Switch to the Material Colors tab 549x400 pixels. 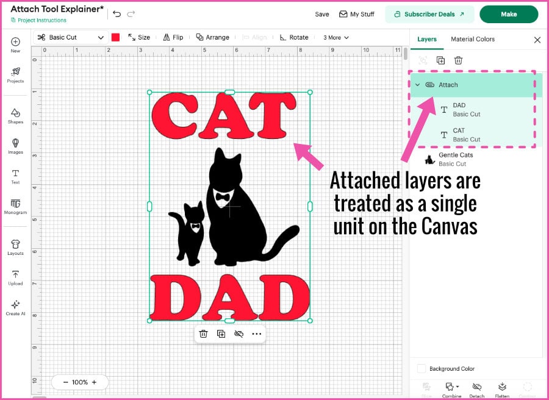pos(473,39)
